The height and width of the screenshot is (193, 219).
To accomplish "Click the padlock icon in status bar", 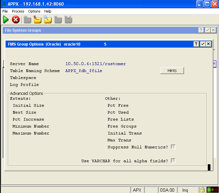I will pyautogui.click(x=203, y=190).
